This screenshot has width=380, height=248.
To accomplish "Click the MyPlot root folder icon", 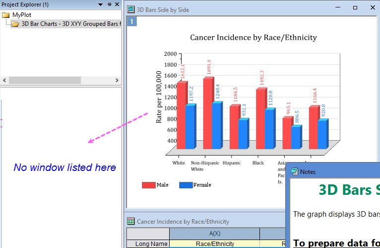I will coord(6,15).
